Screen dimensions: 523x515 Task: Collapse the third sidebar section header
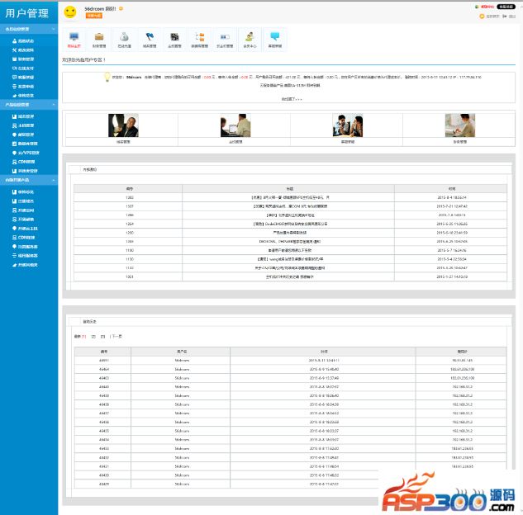(29, 180)
